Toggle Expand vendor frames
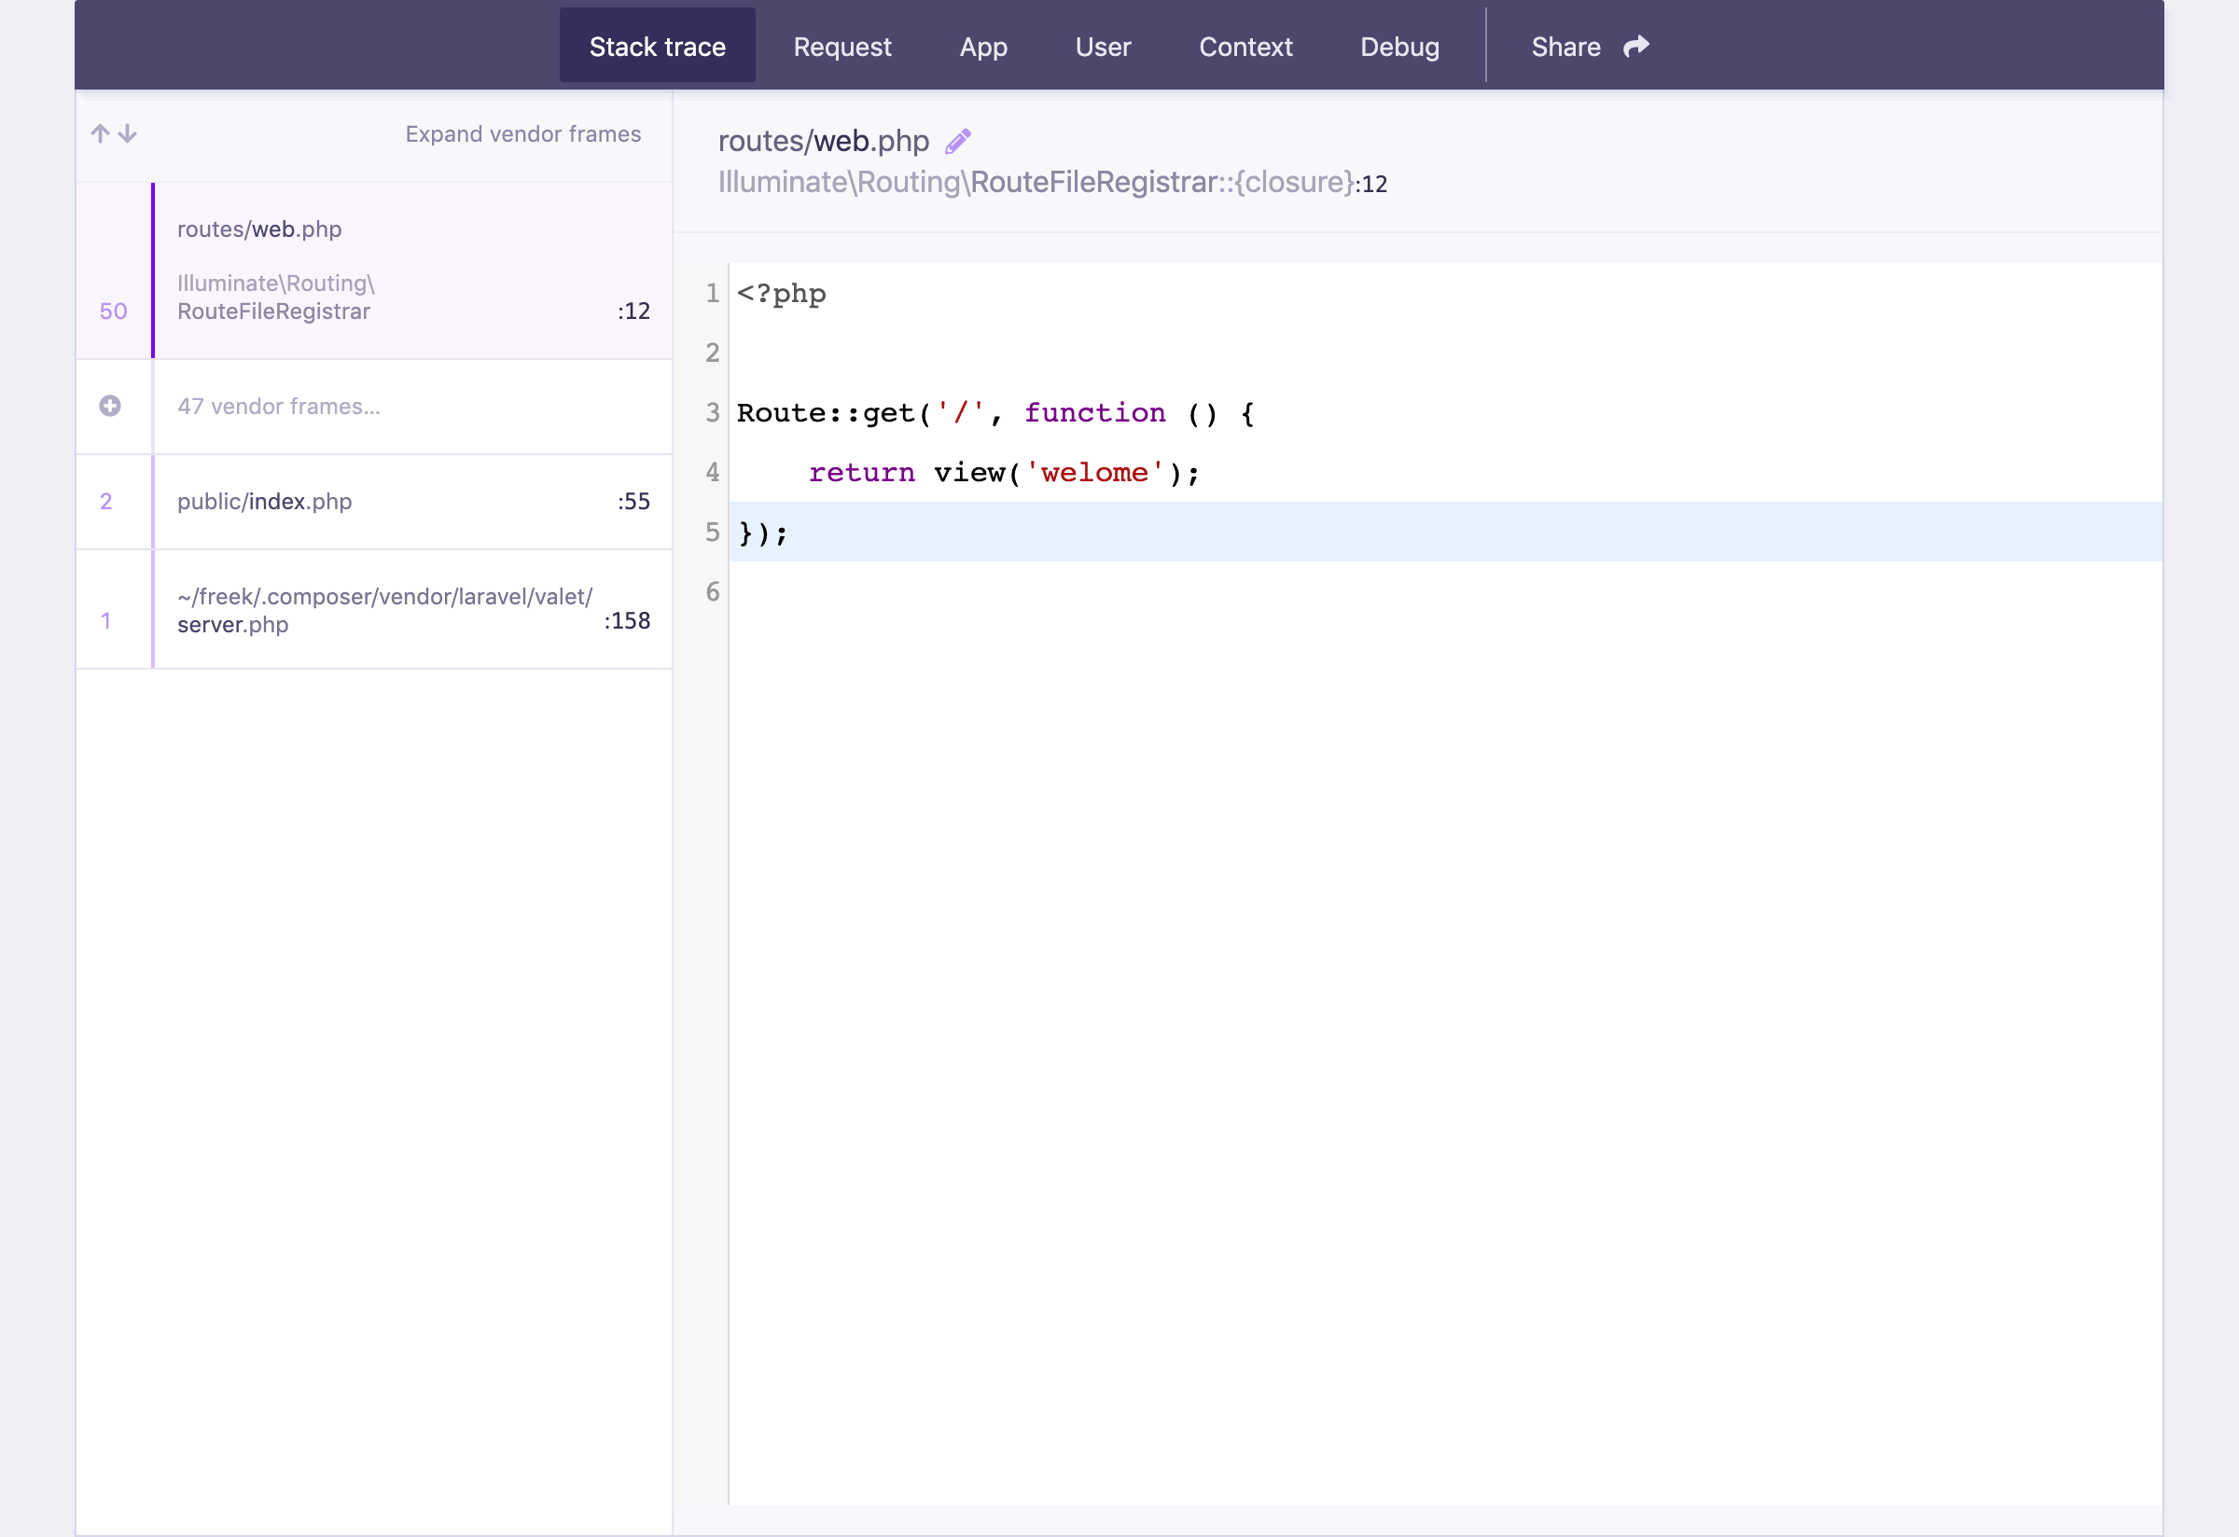Image resolution: width=2239 pixels, height=1537 pixels. (522, 134)
